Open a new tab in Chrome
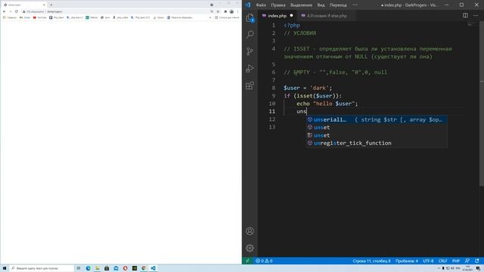 pyautogui.click(x=51, y=5)
